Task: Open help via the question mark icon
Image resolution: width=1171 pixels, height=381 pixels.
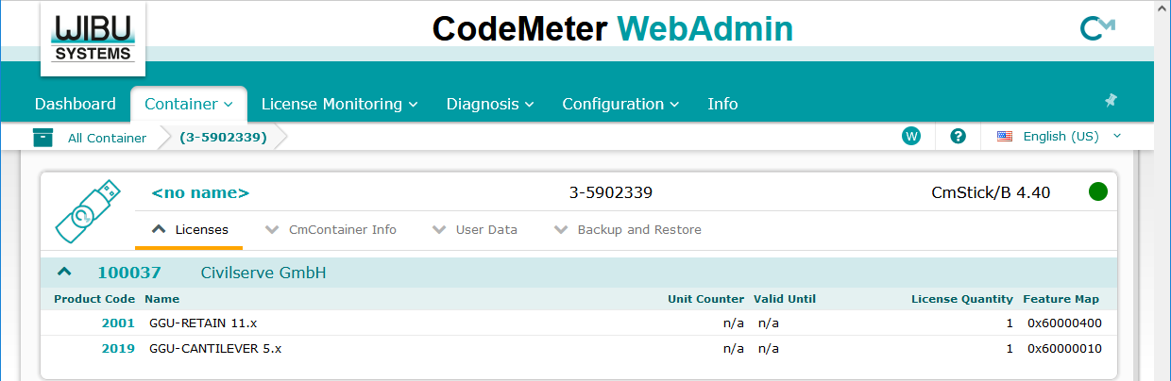Action: click(x=959, y=137)
